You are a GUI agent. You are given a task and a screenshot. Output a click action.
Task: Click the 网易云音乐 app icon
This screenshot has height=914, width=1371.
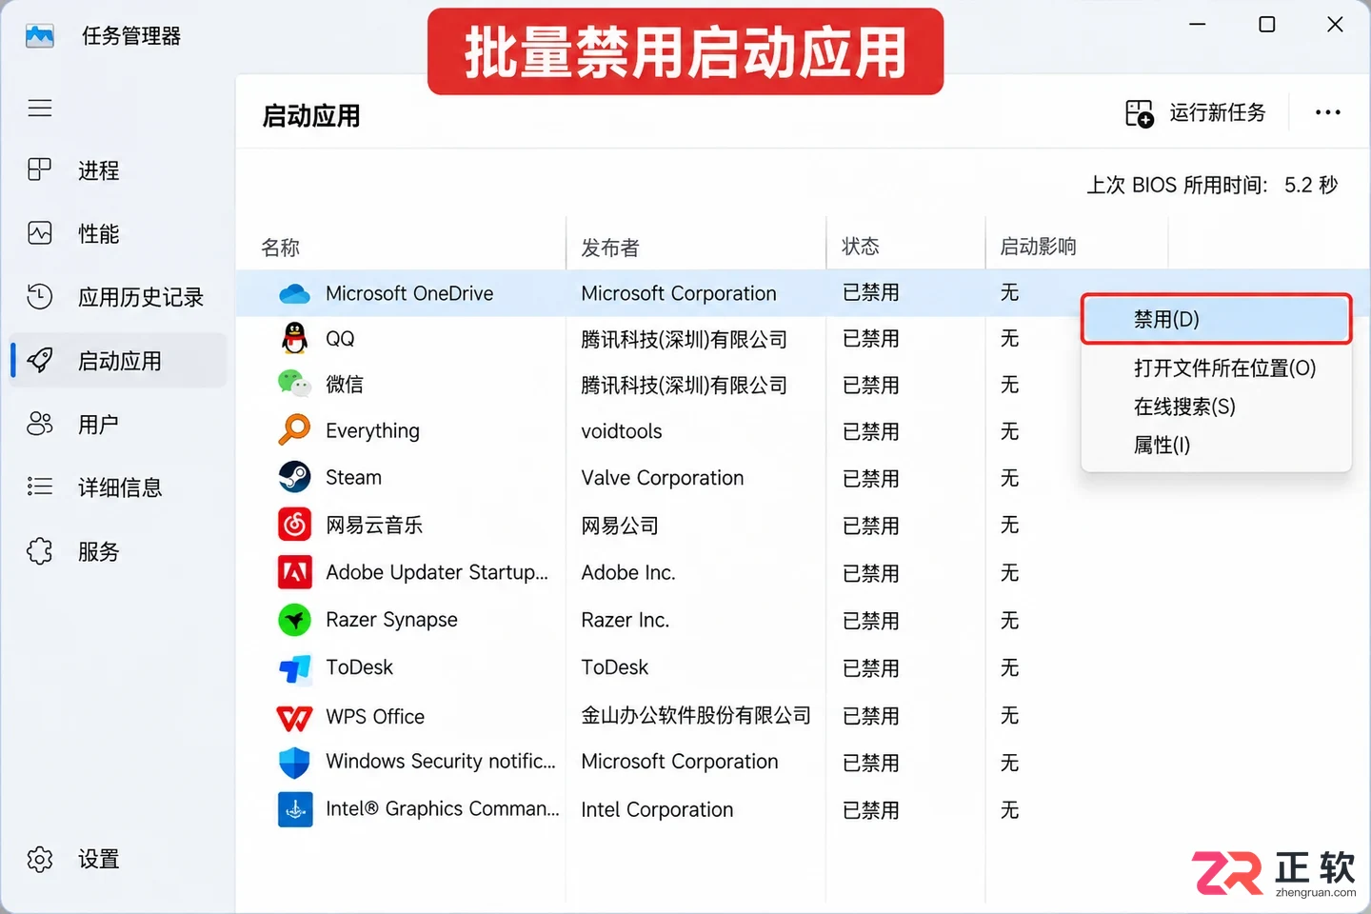[295, 525]
